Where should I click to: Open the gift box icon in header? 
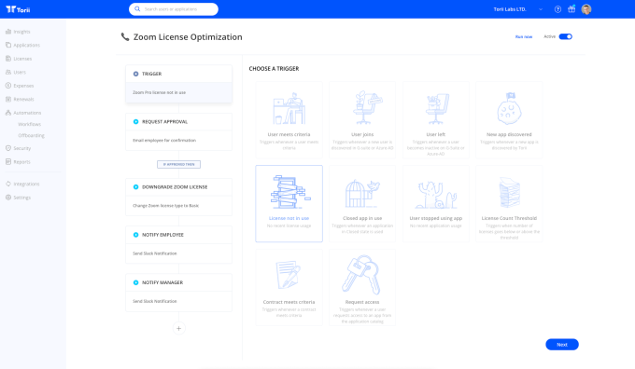coord(571,9)
